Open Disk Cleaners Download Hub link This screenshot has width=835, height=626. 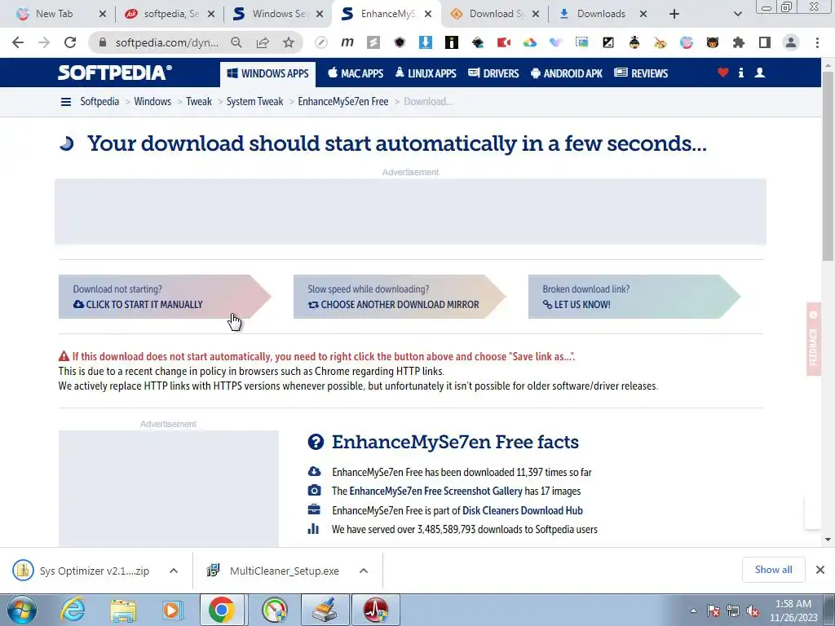523,510
